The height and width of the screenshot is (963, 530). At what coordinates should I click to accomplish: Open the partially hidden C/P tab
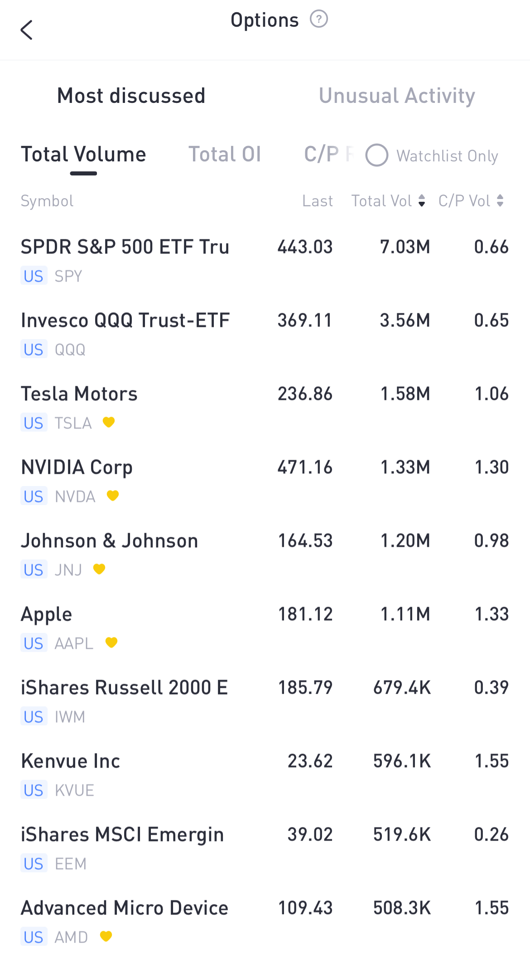coord(327,154)
